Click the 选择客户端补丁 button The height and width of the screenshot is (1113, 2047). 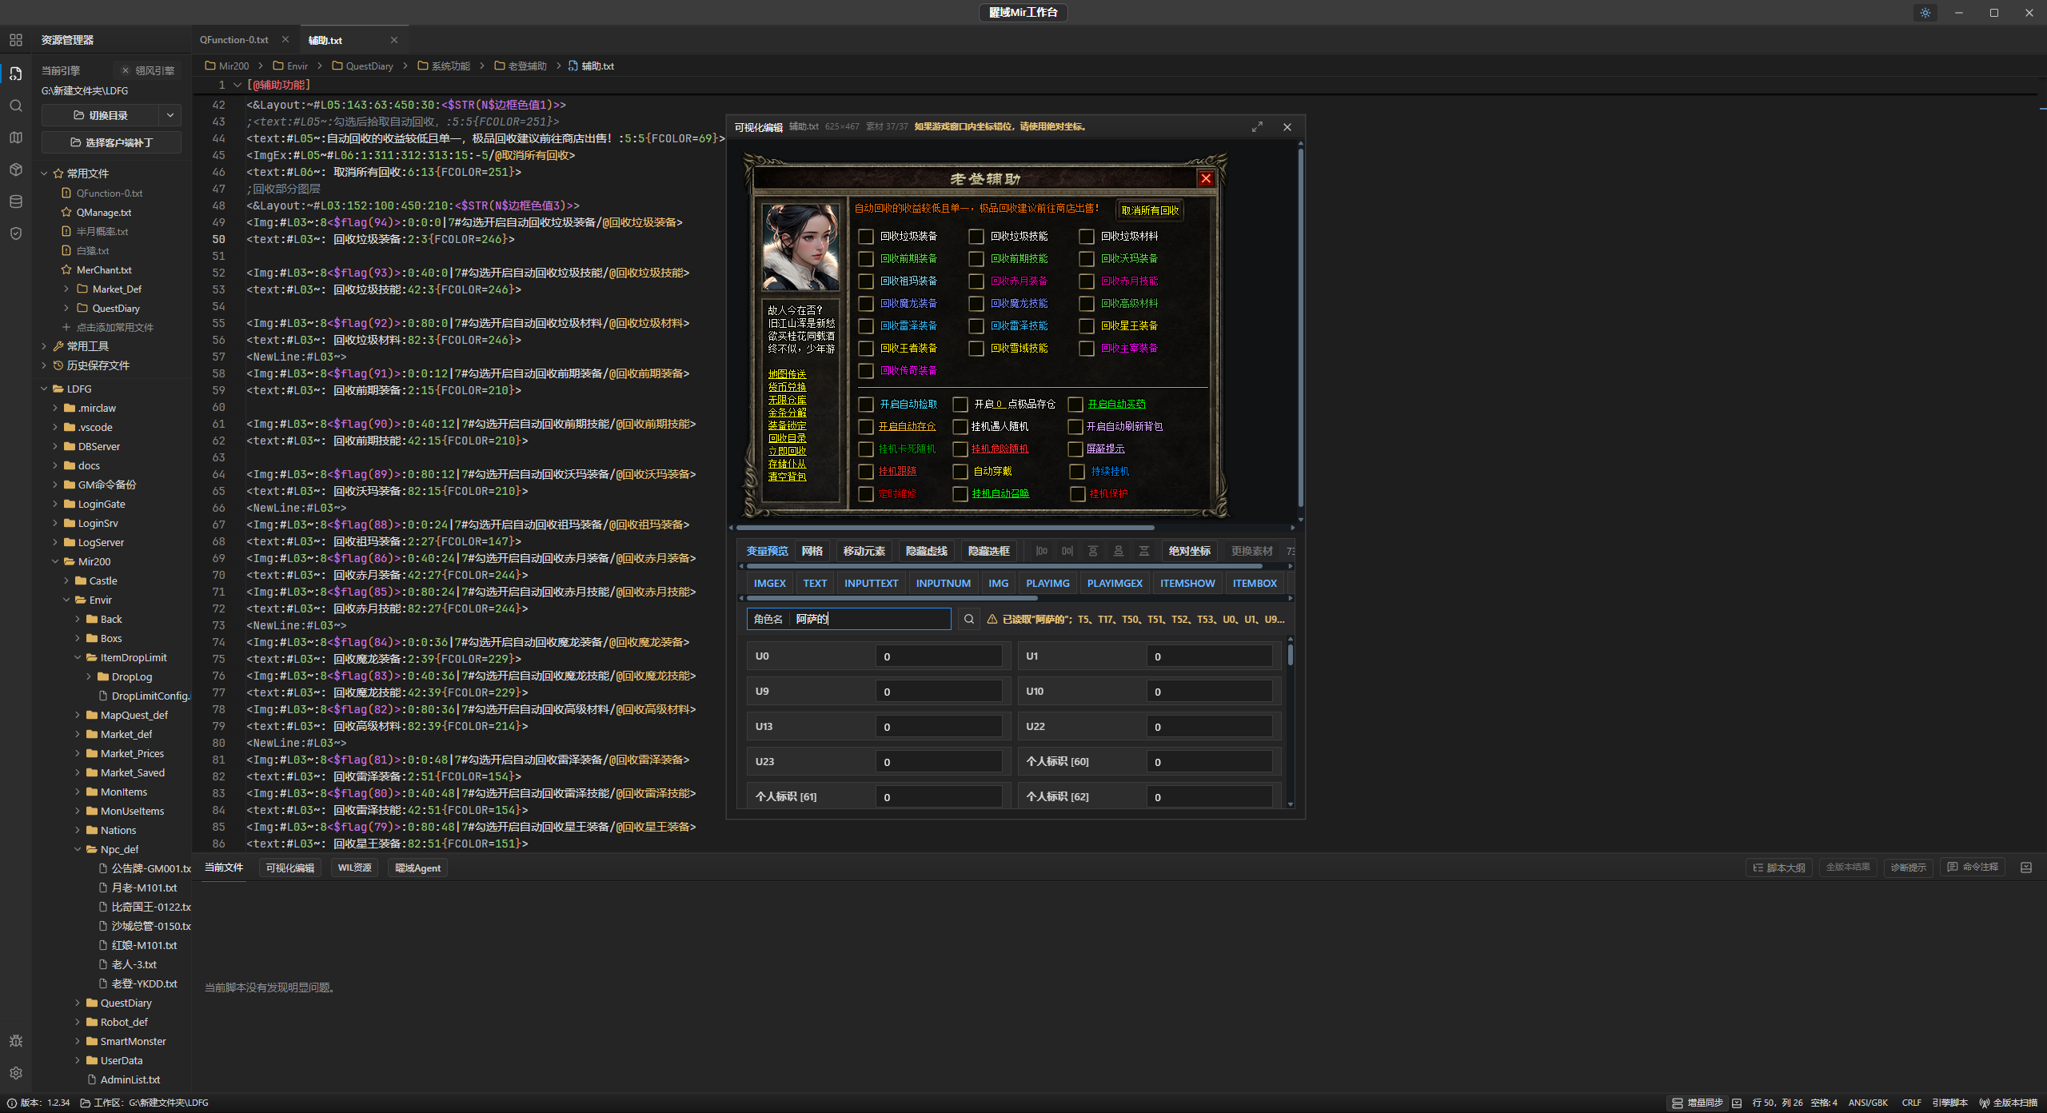pos(112,142)
